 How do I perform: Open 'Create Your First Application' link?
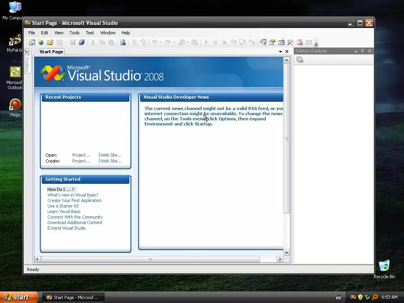75,200
